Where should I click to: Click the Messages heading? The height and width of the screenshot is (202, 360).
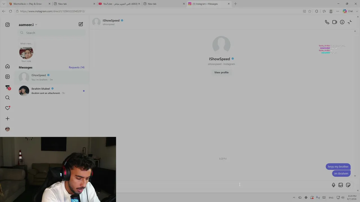[x=26, y=67]
